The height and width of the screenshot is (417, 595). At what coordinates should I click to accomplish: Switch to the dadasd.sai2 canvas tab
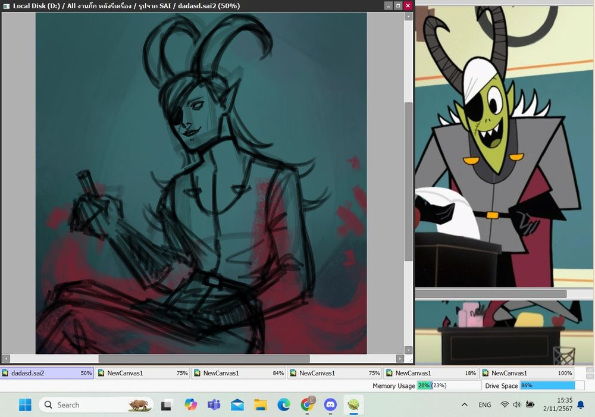click(46, 373)
